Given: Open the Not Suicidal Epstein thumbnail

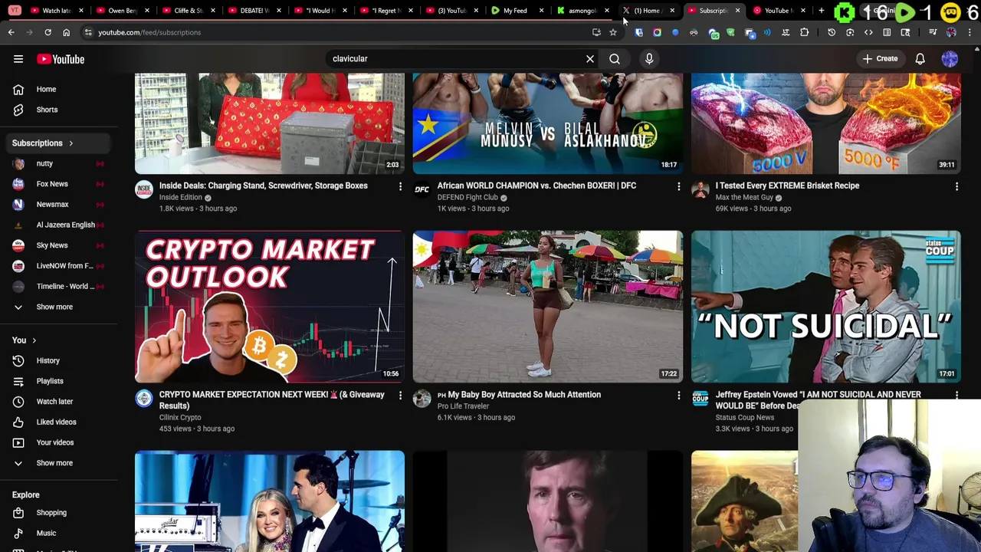Looking at the screenshot, I should coord(826,307).
